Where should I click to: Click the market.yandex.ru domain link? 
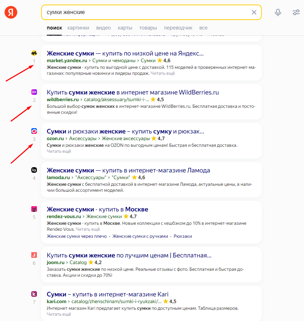coord(67,60)
